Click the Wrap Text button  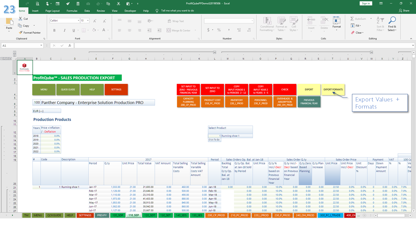click(176, 21)
